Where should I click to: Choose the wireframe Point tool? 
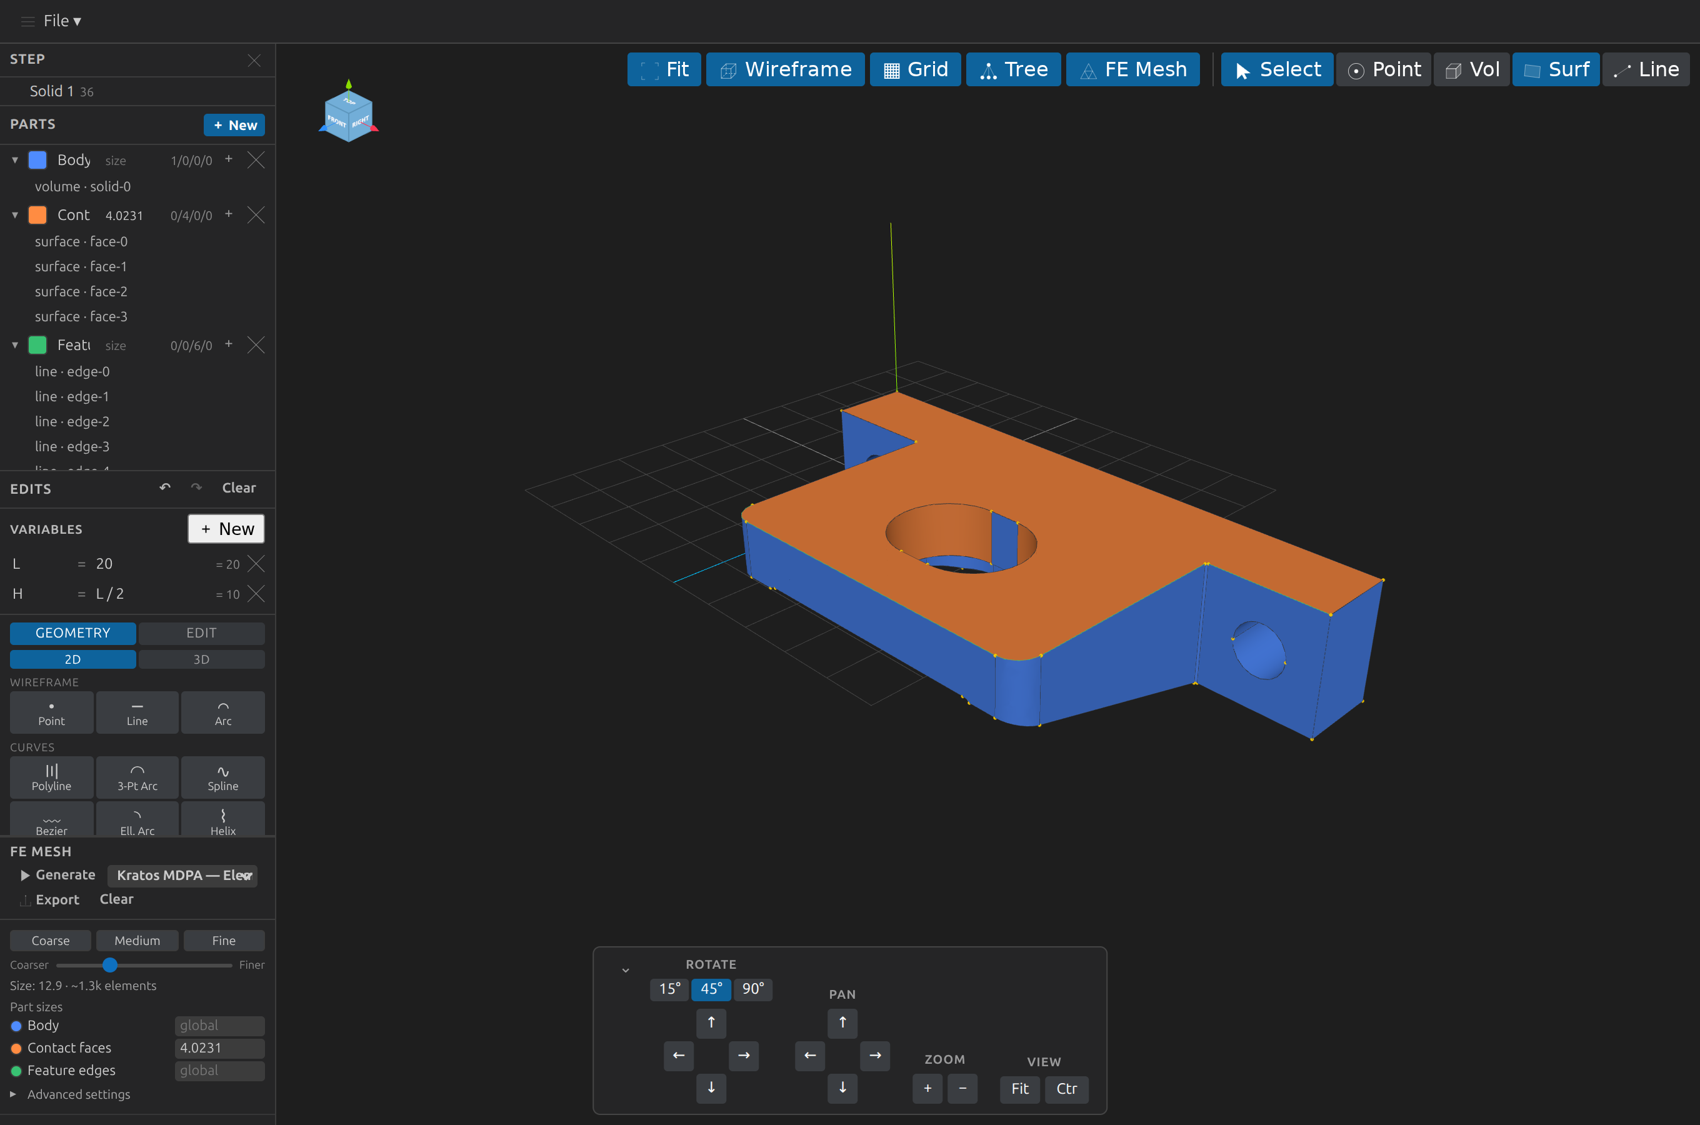click(x=51, y=713)
